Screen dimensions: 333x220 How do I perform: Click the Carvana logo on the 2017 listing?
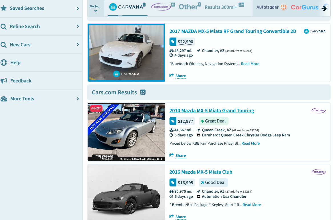(x=315, y=31)
